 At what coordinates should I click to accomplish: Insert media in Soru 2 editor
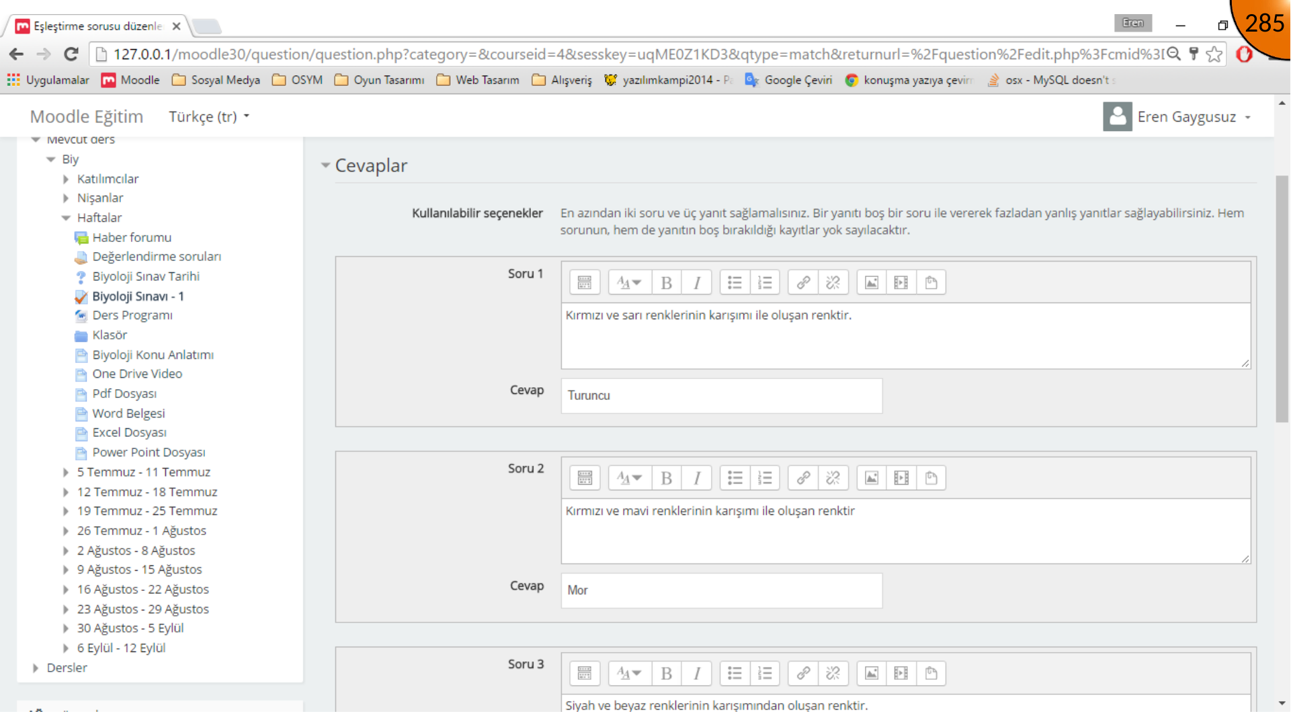pyautogui.click(x=901, y=478)
